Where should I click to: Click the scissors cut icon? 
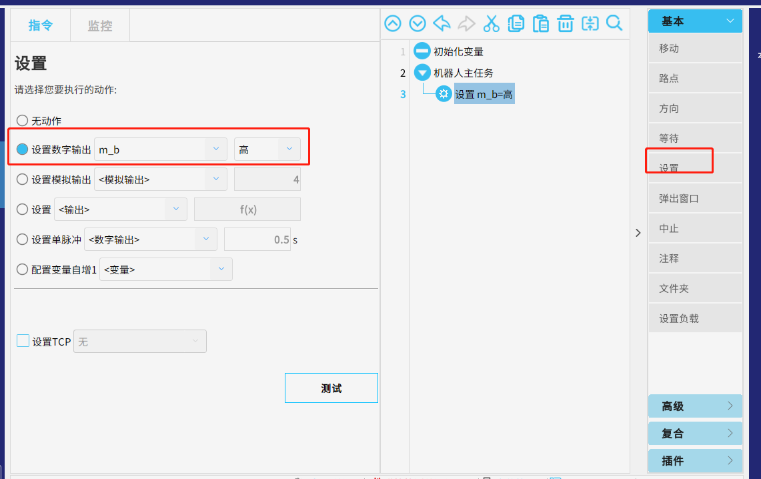[491, 24]
